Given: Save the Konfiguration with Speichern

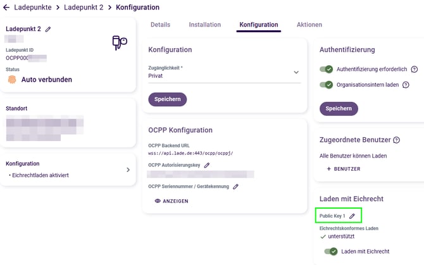Looking at the screenshot, I should click(168, 99).
